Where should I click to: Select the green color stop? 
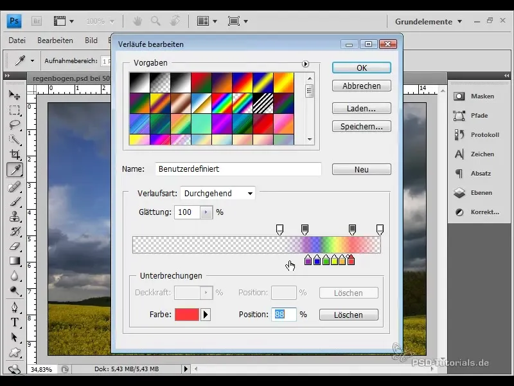[x=326, y=259]
